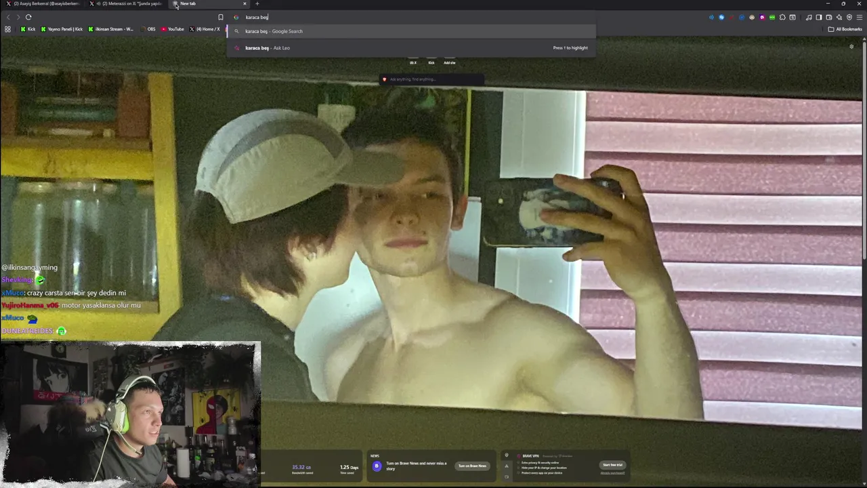Open the ilkinsan Stream bookmark
The width and height of the screenshot is (867, 488).
(x=111, y=29)
